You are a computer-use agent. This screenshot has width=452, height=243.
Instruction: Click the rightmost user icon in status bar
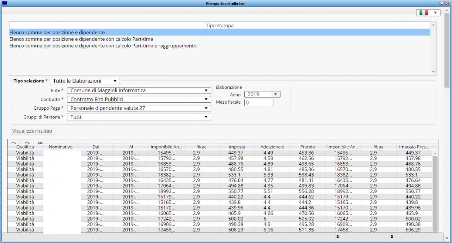tap(392, 237)
